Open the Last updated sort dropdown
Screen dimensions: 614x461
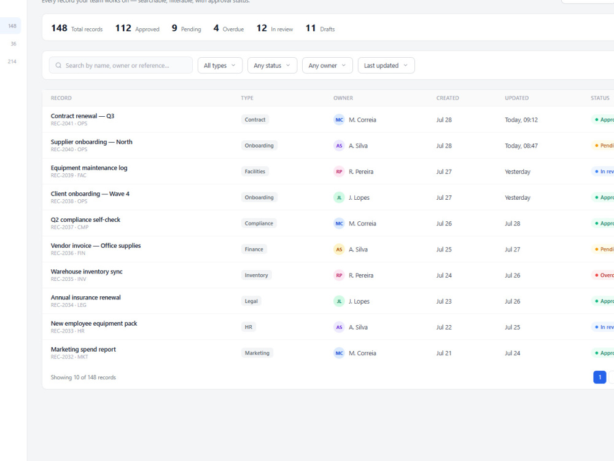(x=386, y=66)
